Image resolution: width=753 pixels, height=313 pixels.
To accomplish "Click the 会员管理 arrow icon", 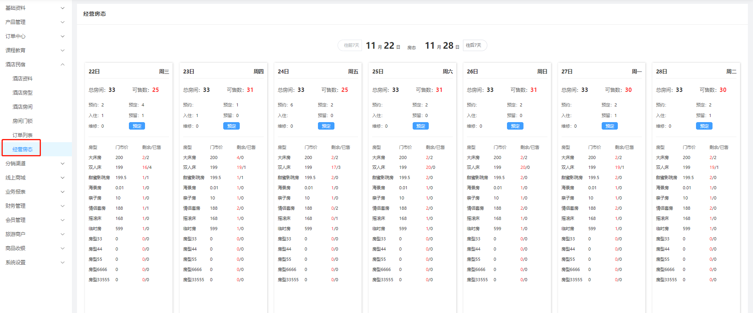I will [x=62, y=220].
